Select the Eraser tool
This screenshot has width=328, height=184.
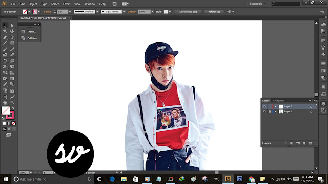tap(12, 55)
